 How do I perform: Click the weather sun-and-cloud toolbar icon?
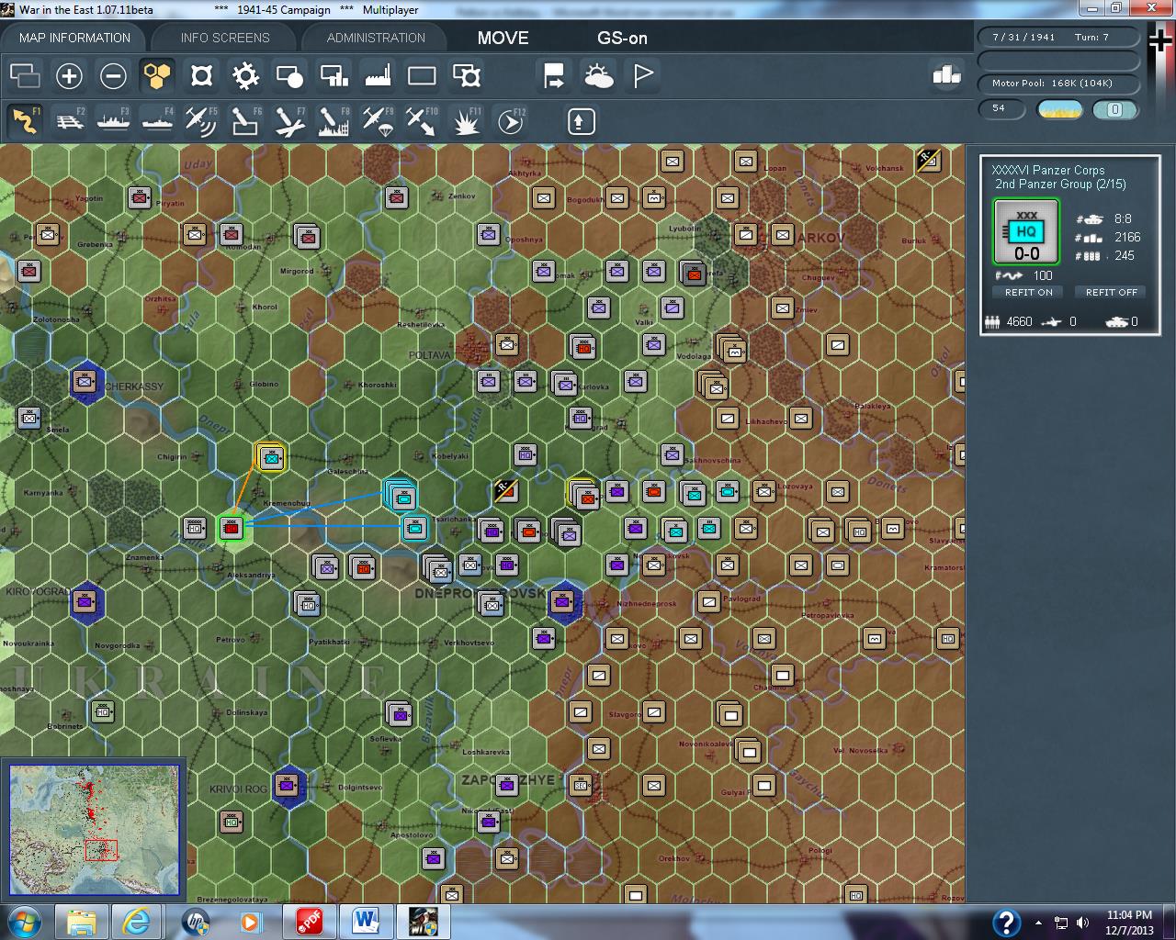599,76
